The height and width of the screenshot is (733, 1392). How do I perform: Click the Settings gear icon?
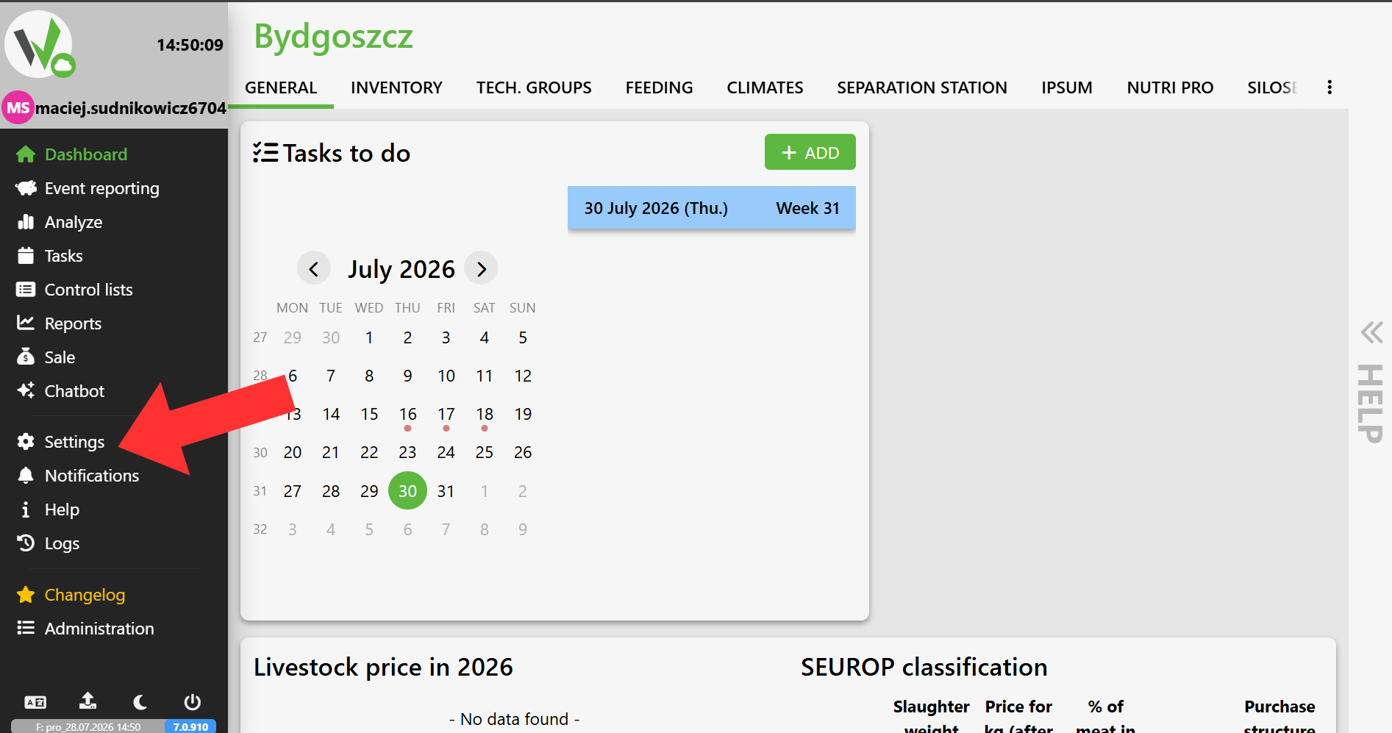(26, 441)
